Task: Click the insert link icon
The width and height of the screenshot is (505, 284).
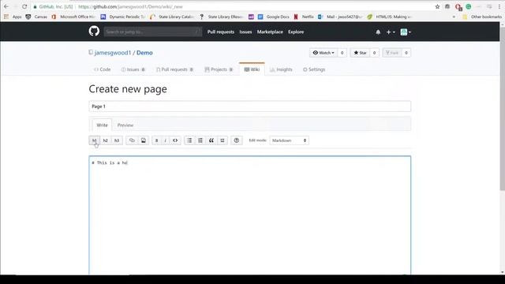Action: pos(132,140)
